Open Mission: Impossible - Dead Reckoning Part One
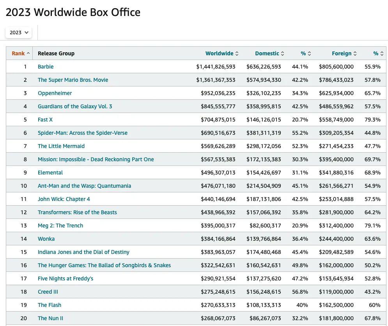This screenshot has width=388, height=326. click(96, 159)
